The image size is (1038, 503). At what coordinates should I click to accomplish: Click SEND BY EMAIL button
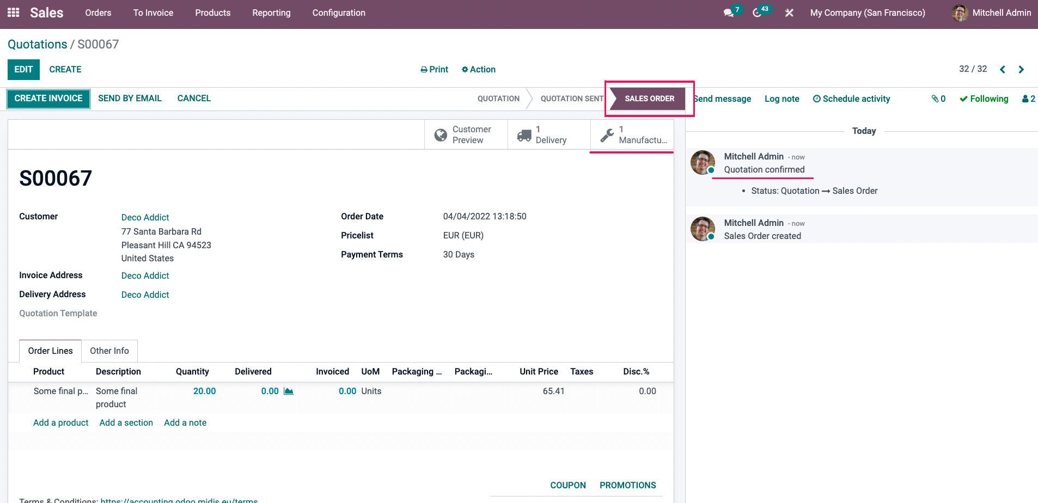[x=130, y=99]
